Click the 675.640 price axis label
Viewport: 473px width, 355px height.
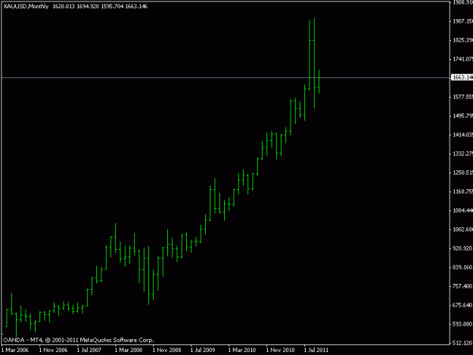coord(462,305)
